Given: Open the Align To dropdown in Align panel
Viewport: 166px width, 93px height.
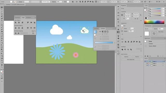Looking at the screenshot, I should coord(33,33).
